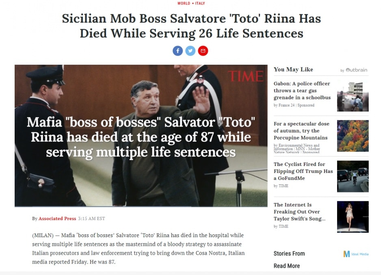Image resolution: width=381 pixels, height=275 pixels.
Task: Open the Outbrain logo link
Action: pos(354,70)
